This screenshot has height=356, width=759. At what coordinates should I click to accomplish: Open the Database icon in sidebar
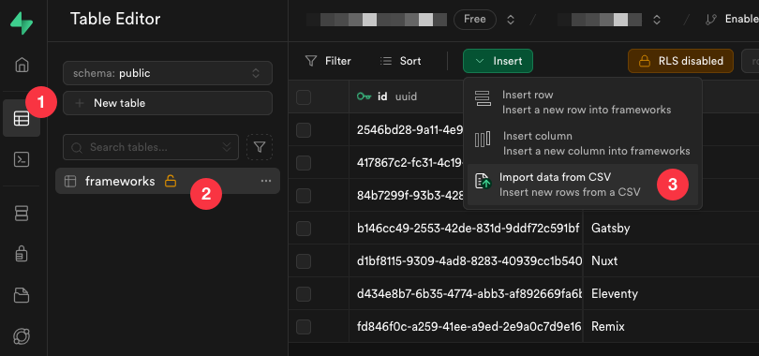22,214
